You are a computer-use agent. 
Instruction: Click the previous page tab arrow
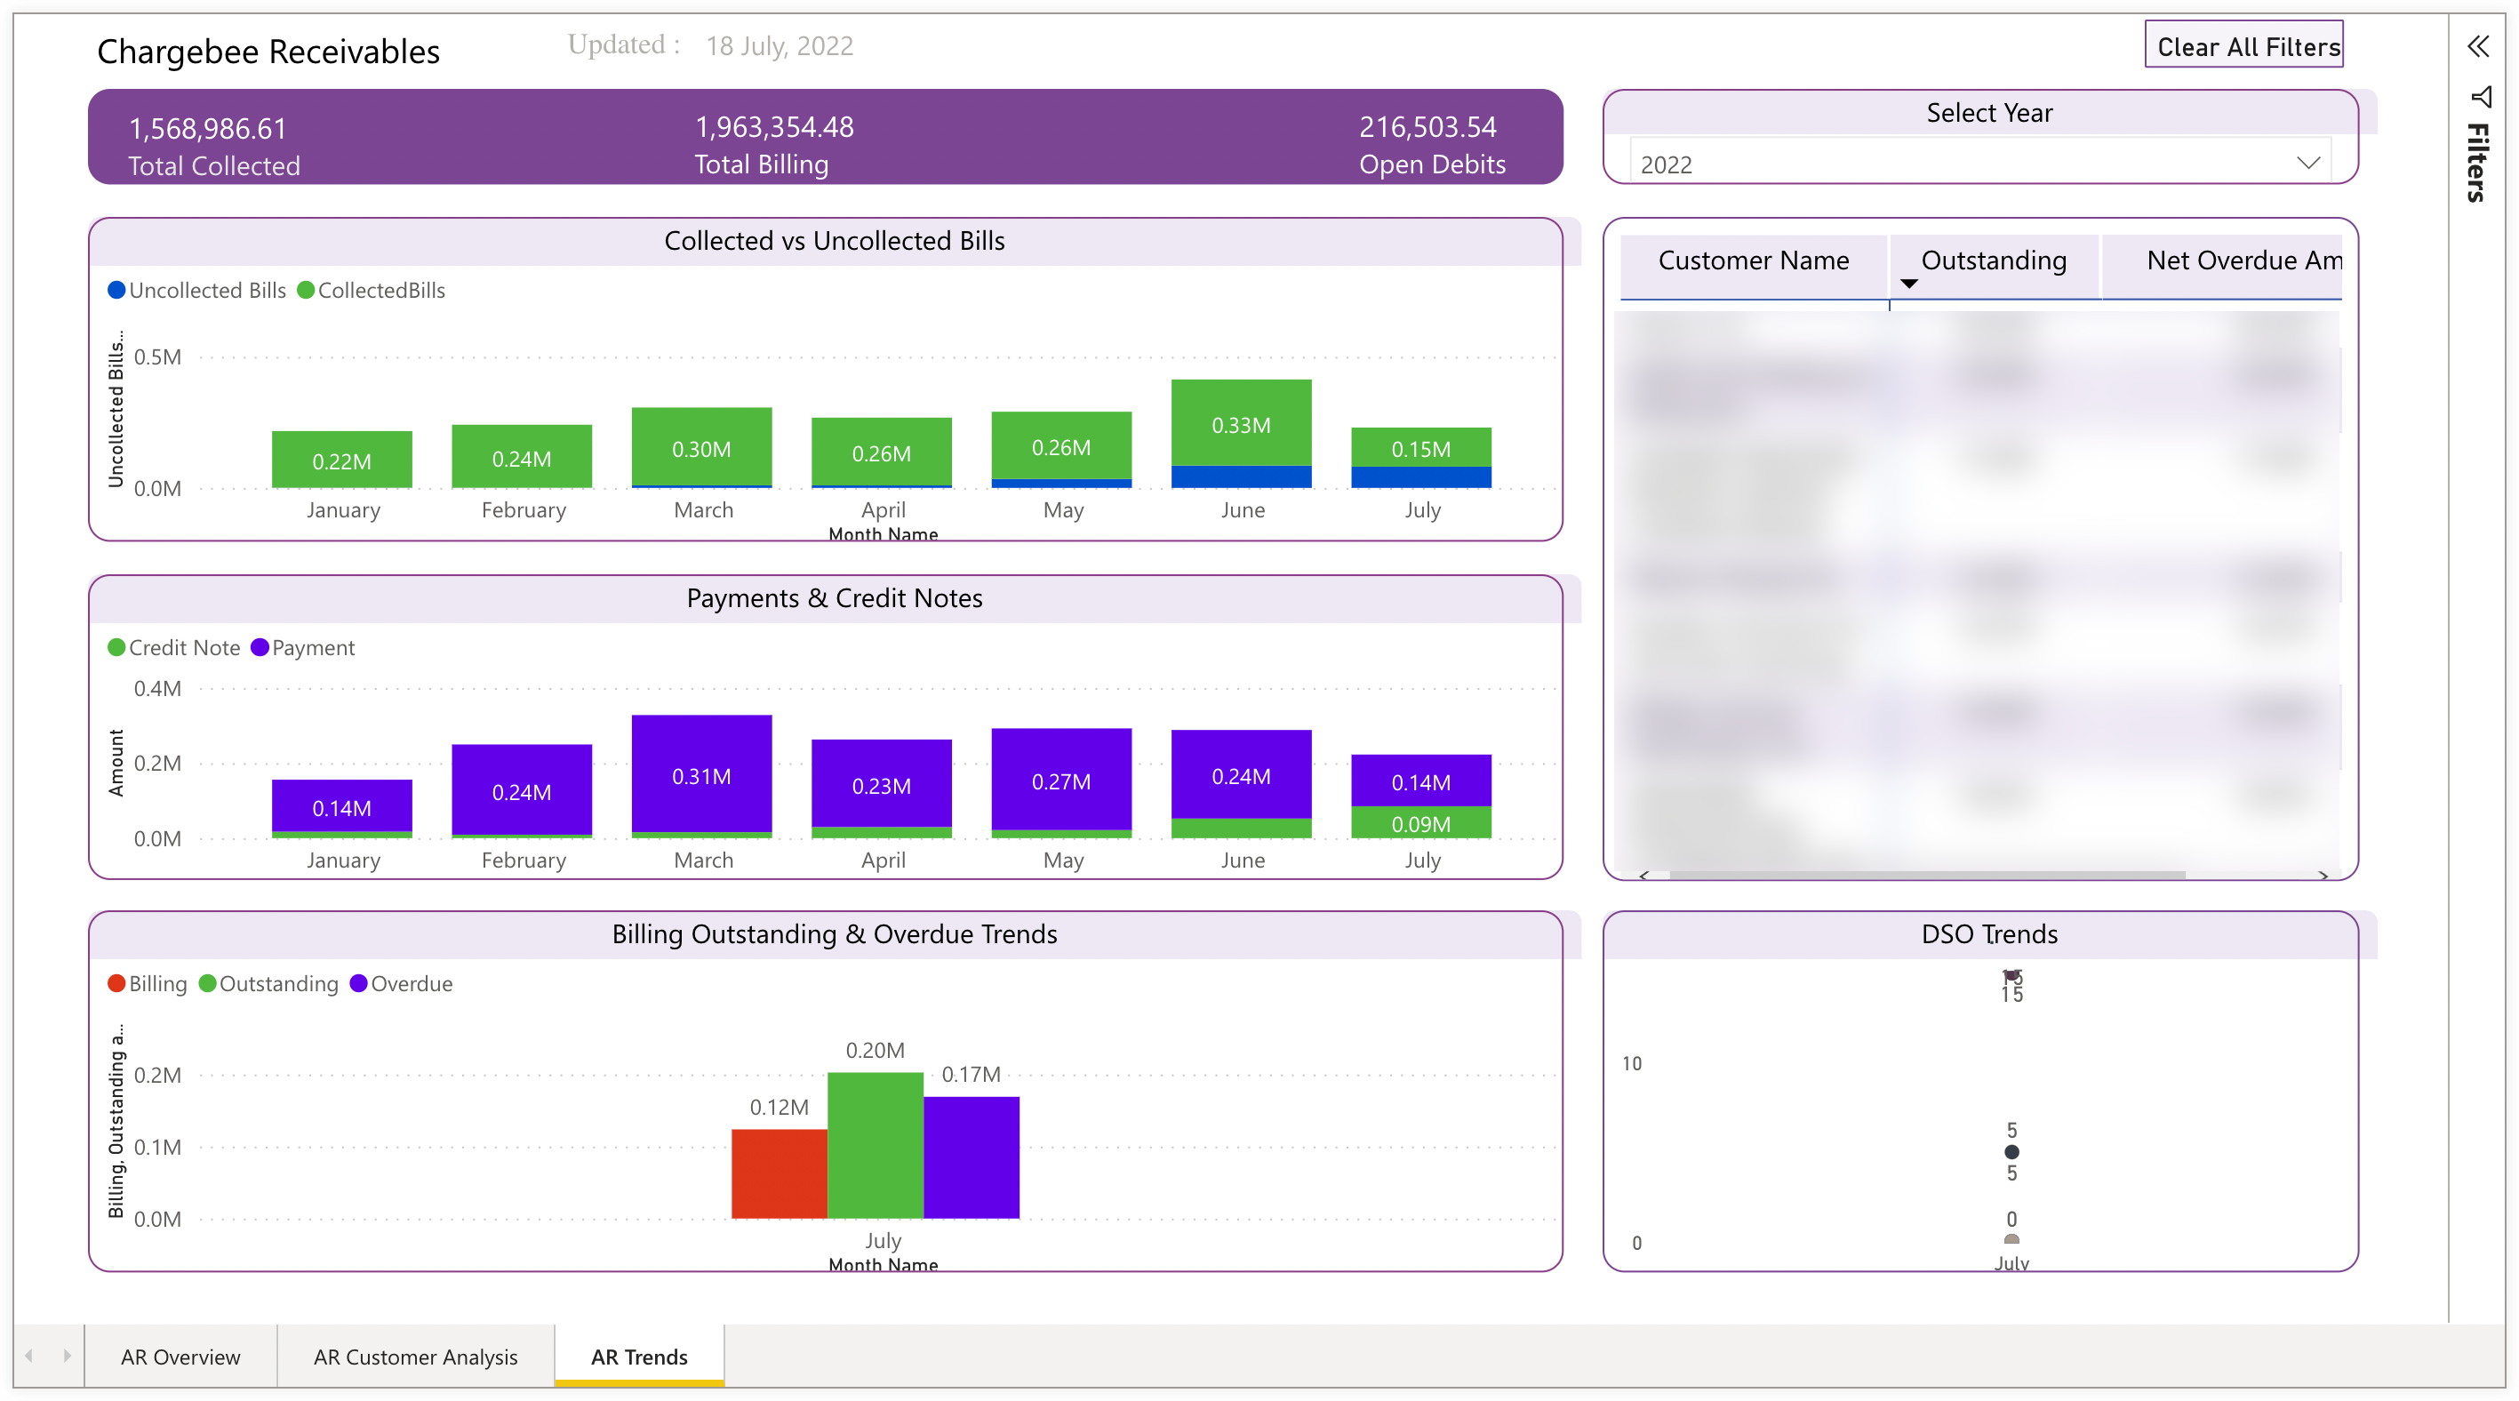29,1356
